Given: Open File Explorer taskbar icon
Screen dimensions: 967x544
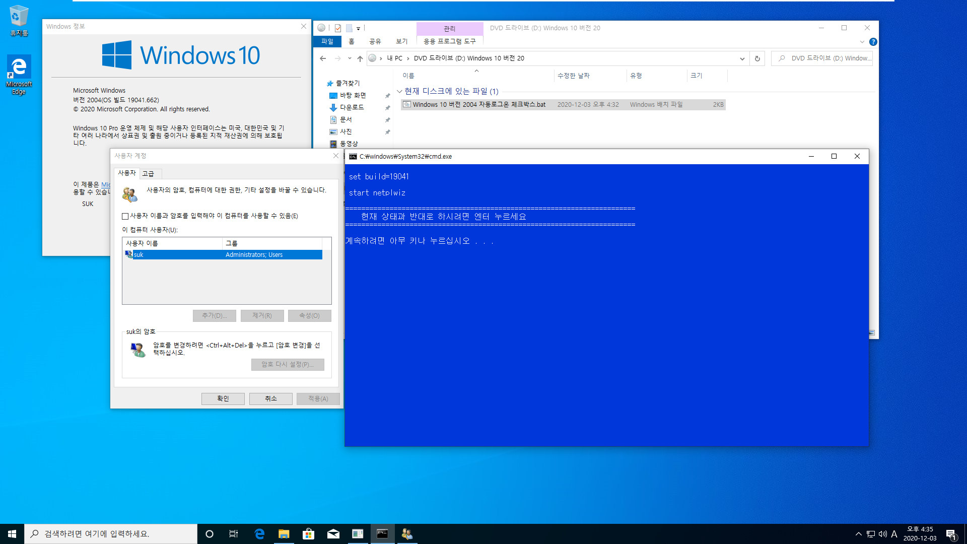Looking at the screenshot, I should (284, 534).
